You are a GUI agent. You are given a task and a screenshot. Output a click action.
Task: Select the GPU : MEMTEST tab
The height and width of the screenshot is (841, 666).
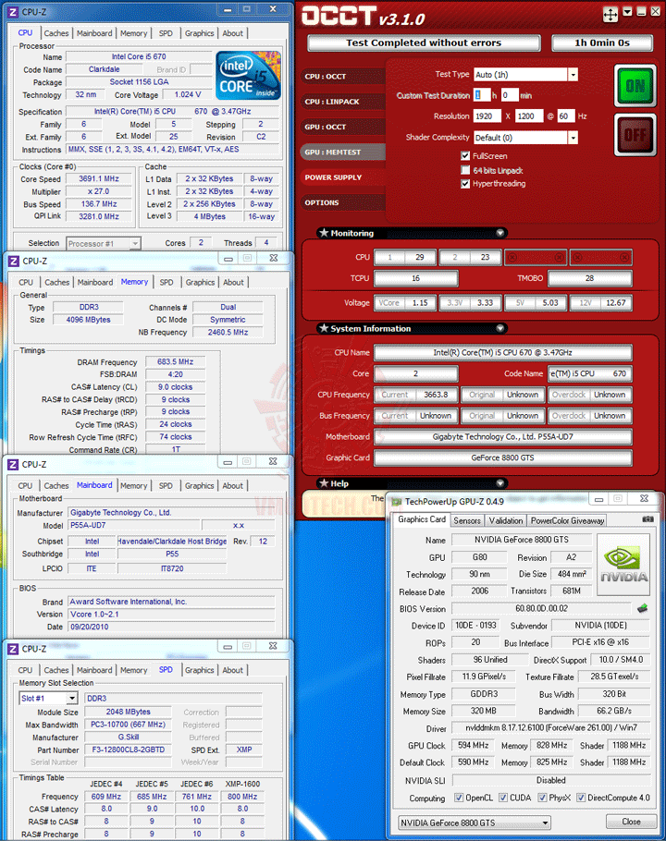[343, 152]
